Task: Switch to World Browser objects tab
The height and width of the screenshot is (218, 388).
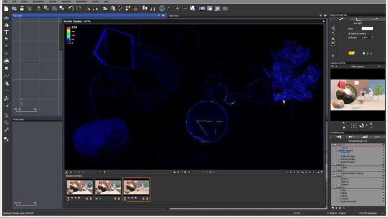Action: tap(339, 137)
